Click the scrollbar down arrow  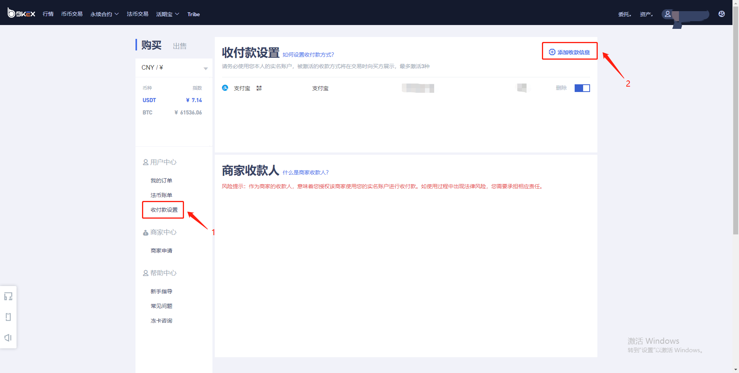(x=736, y=370)
